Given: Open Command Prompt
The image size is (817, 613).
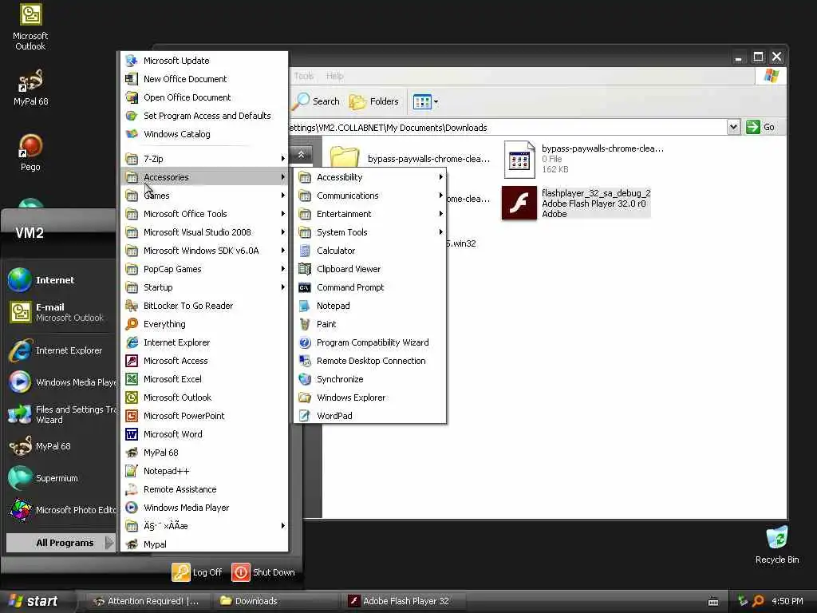Looking at the screenshot, I should coord(370,287).
